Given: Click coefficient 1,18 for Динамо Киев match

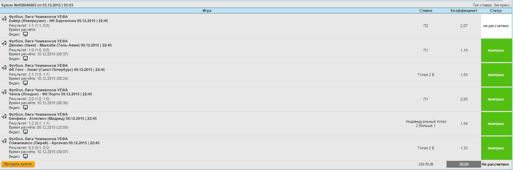Looking at the screenshot, I should pos(464,50).
